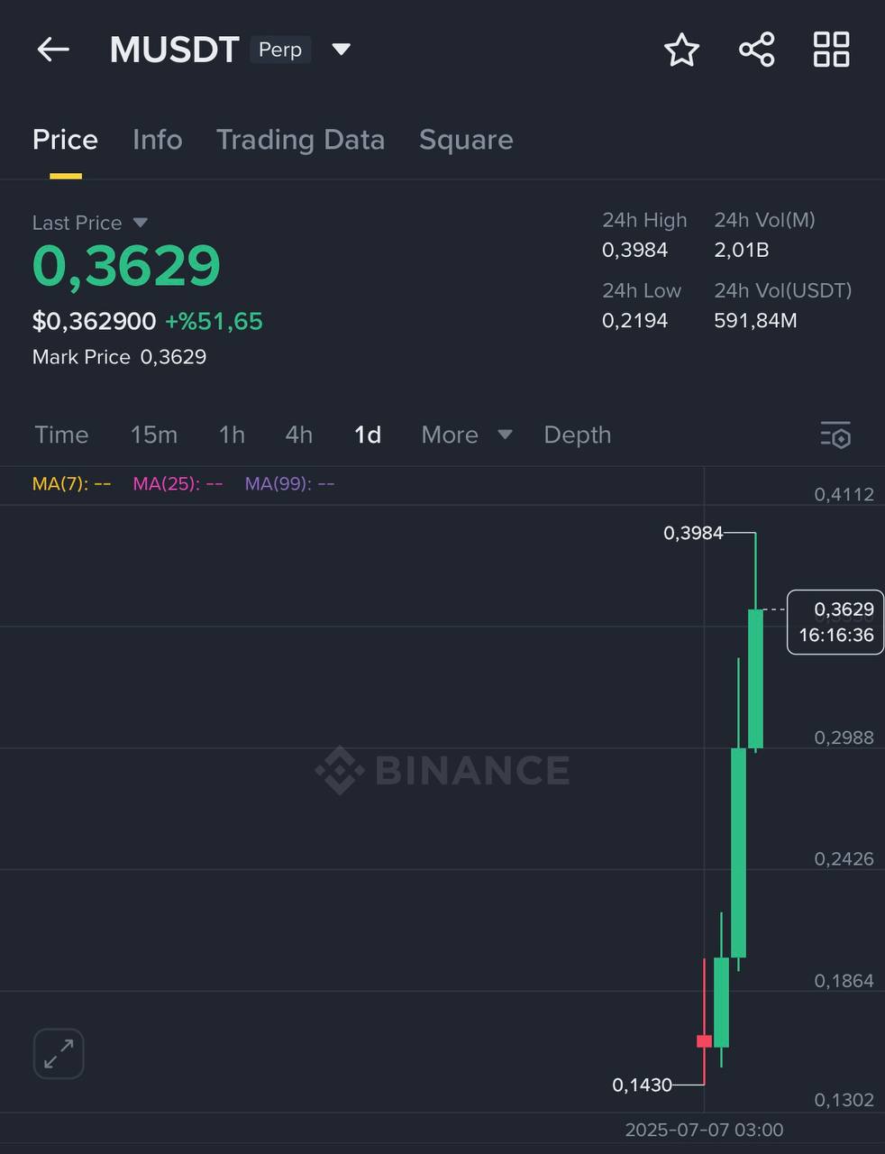Viewport: 885px width, 1154px height.
Task: Tap the MA(25) indicator label
Action: [x=178, y=484]
